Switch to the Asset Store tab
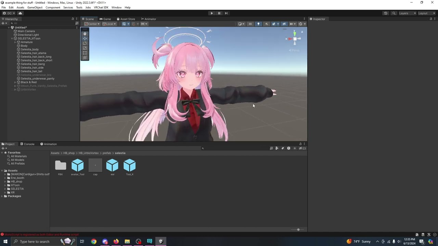 [126, 19]
